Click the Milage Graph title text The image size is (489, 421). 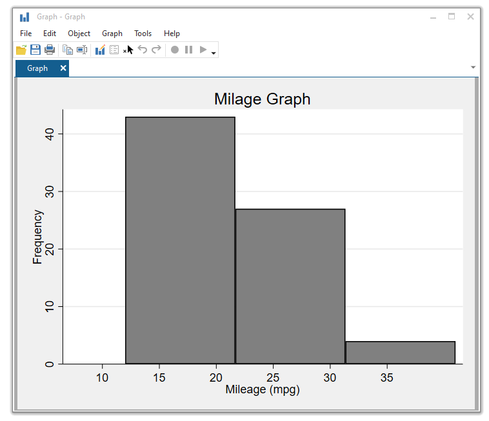pyautogui.click(x=262, y=99)
